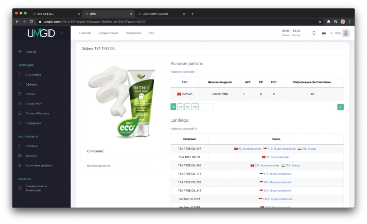Image resolution: width=367 pixels, height=224 pixels.
Task: Expand the Источники трафика submenu arrow
Action: 64,165
